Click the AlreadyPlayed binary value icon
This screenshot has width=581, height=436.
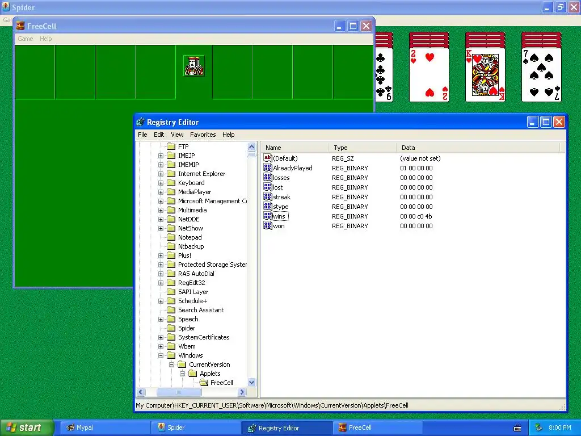tap(268, 167)
